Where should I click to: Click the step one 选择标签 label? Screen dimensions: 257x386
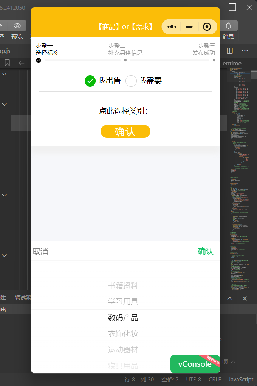pos(47,53)
